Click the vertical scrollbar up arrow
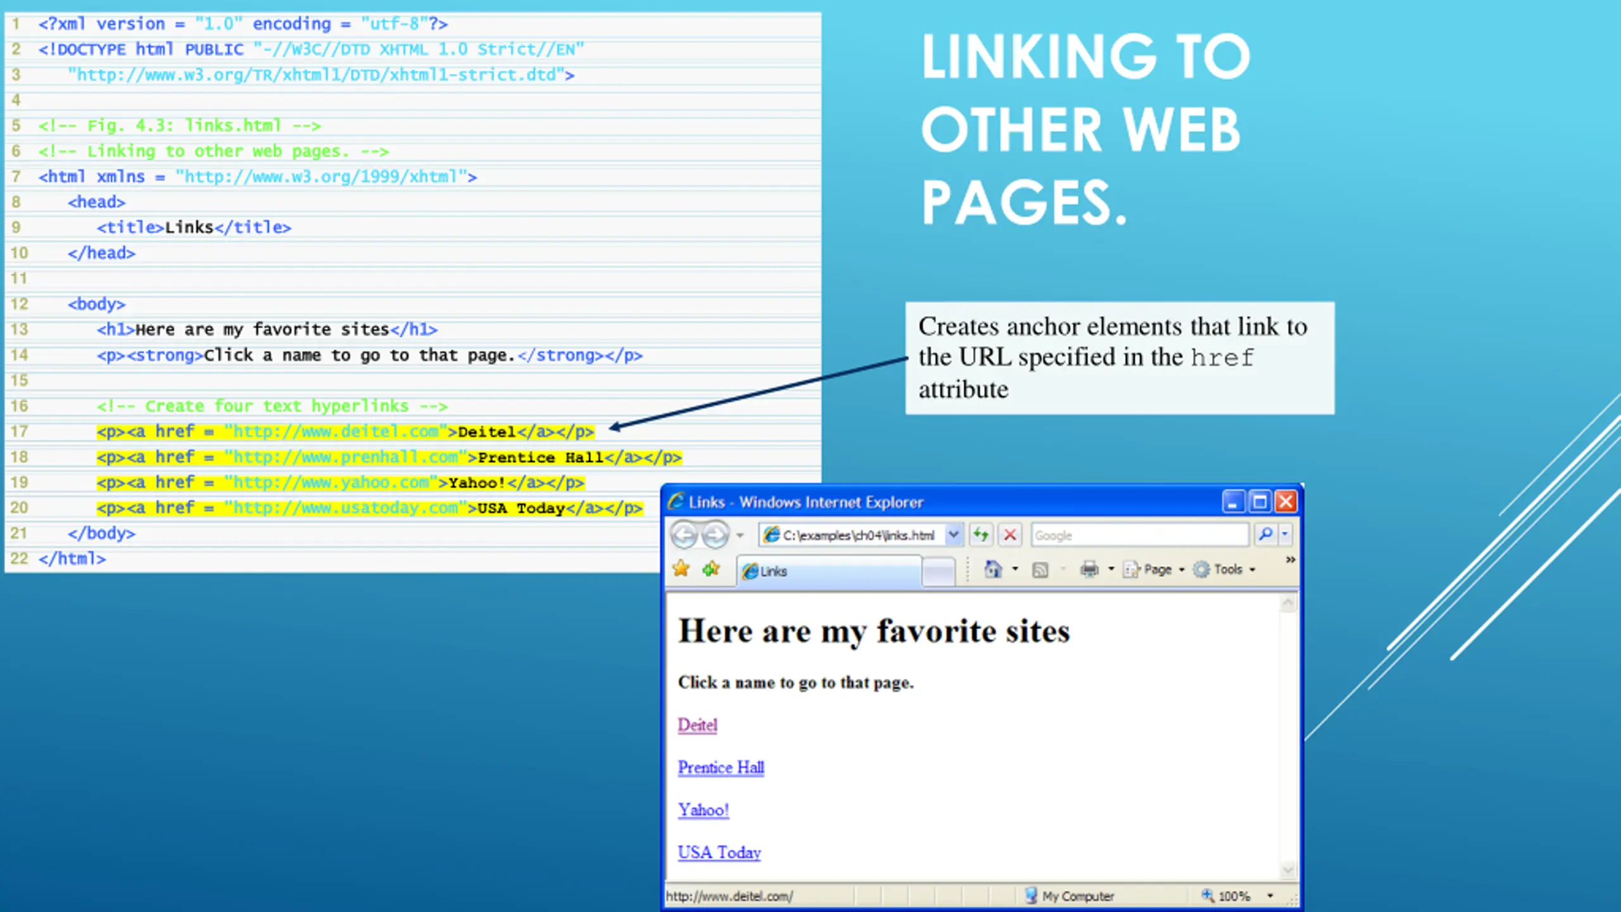Viewport: 1621px width, 912px height. 1287,604
